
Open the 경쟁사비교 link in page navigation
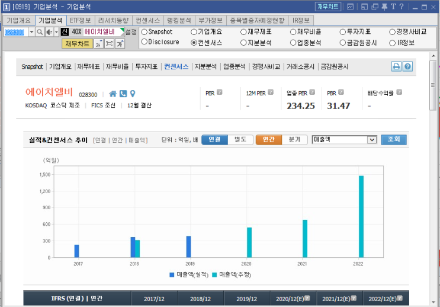pyautogui.click(x=266, y=66)
